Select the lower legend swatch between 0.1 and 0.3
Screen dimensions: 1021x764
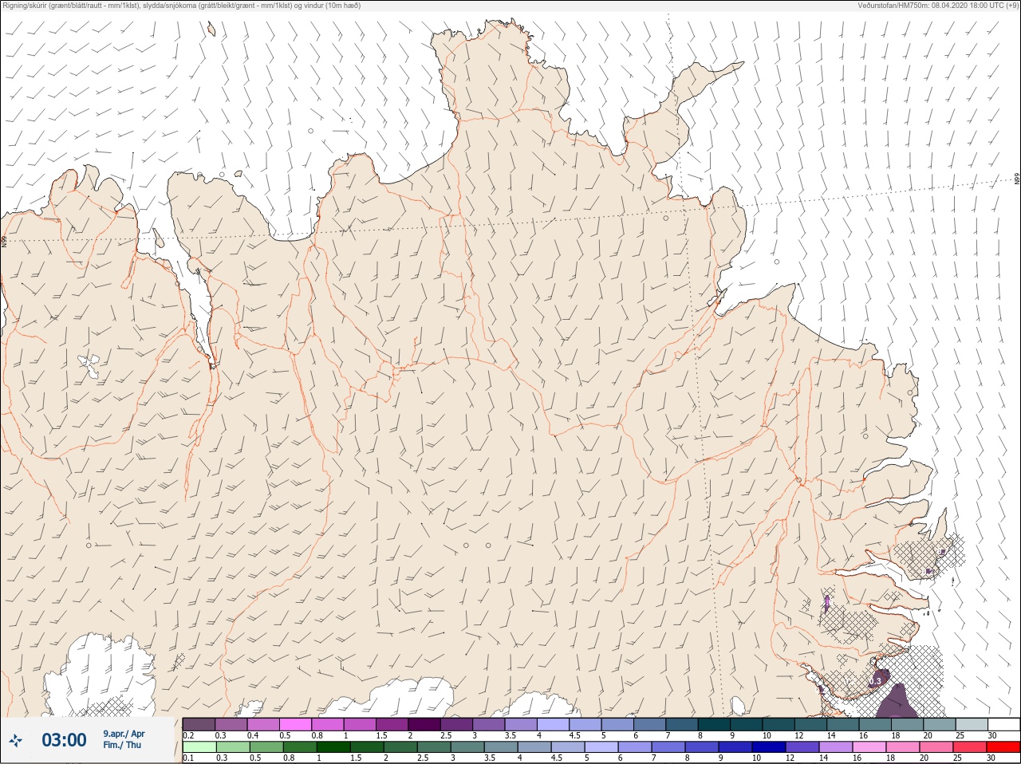(x=199, y=747)
